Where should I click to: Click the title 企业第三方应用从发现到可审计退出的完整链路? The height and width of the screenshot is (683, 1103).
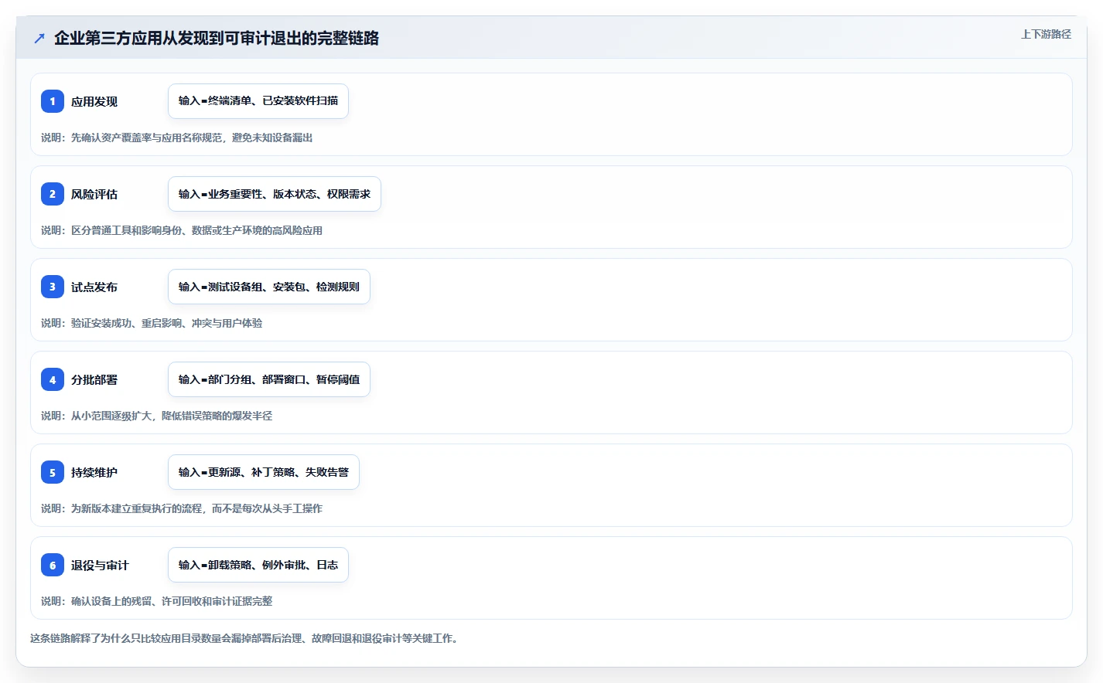[x=217, y=38]
